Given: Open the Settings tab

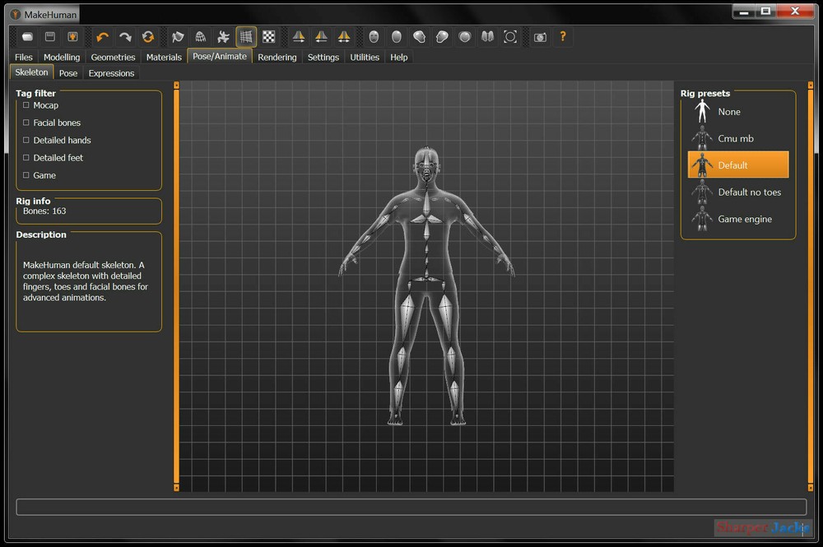Looking at the screenshot, I should [x=323, y=57].
